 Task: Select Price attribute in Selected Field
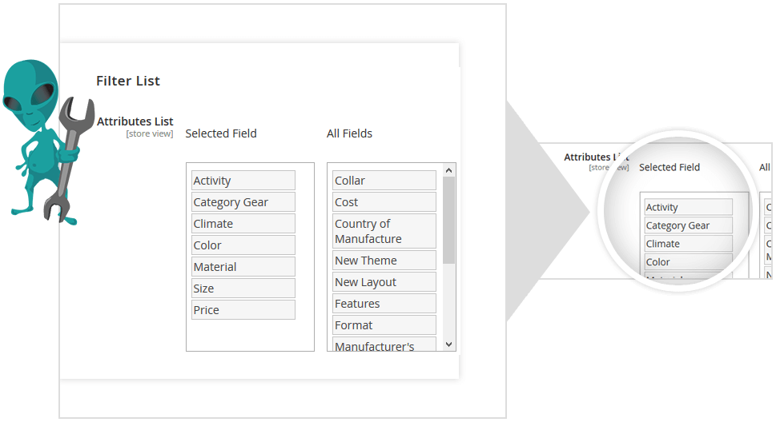[243, 310]
